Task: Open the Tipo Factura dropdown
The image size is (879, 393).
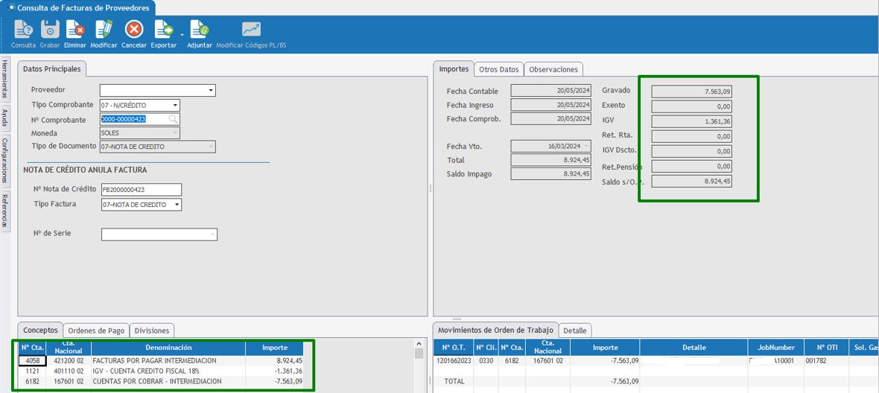Action: point(177,205)
